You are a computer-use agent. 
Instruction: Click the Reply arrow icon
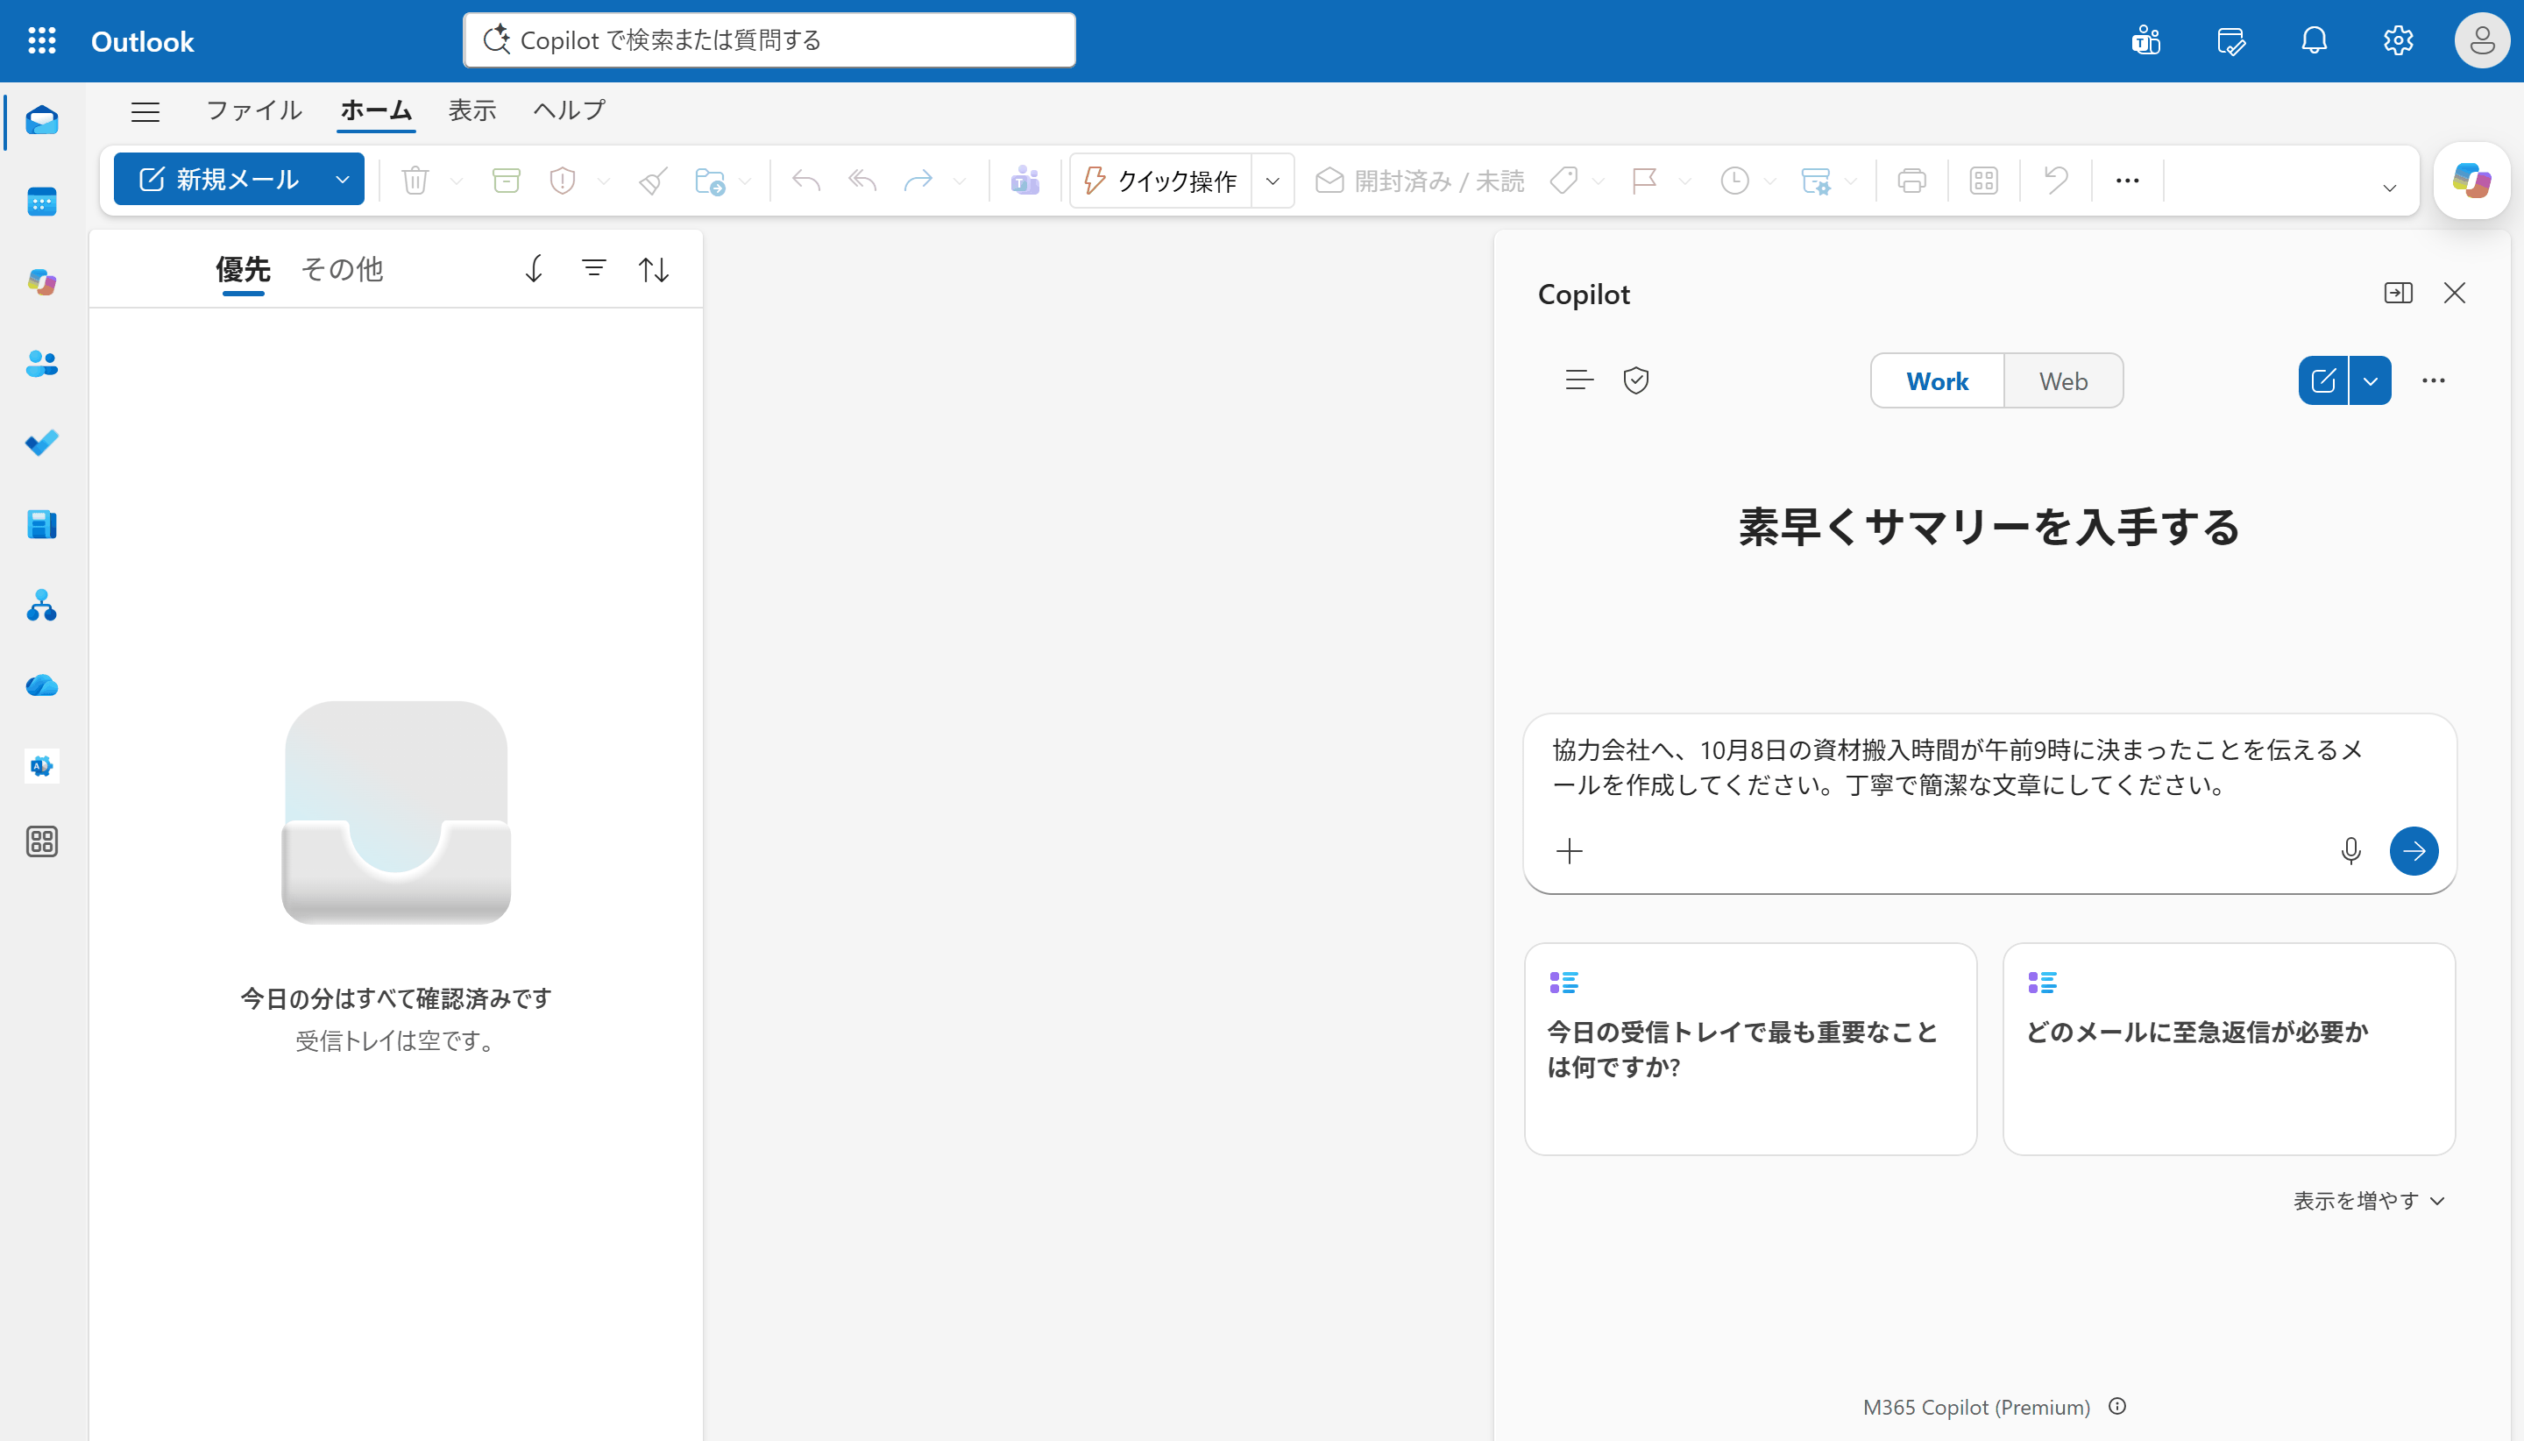pos(806,181)
